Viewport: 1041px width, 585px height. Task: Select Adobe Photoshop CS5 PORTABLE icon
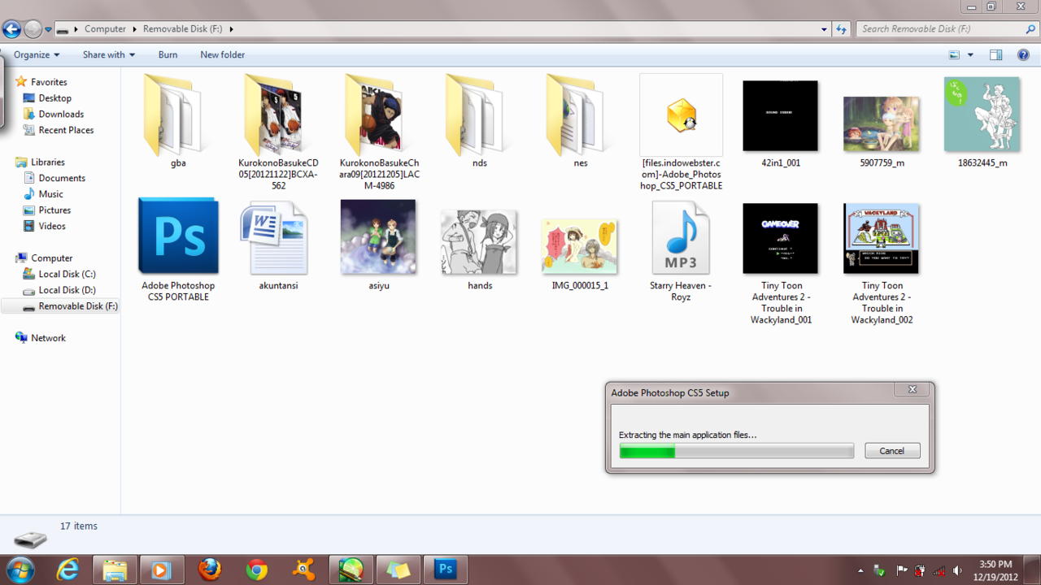[178, 236]
